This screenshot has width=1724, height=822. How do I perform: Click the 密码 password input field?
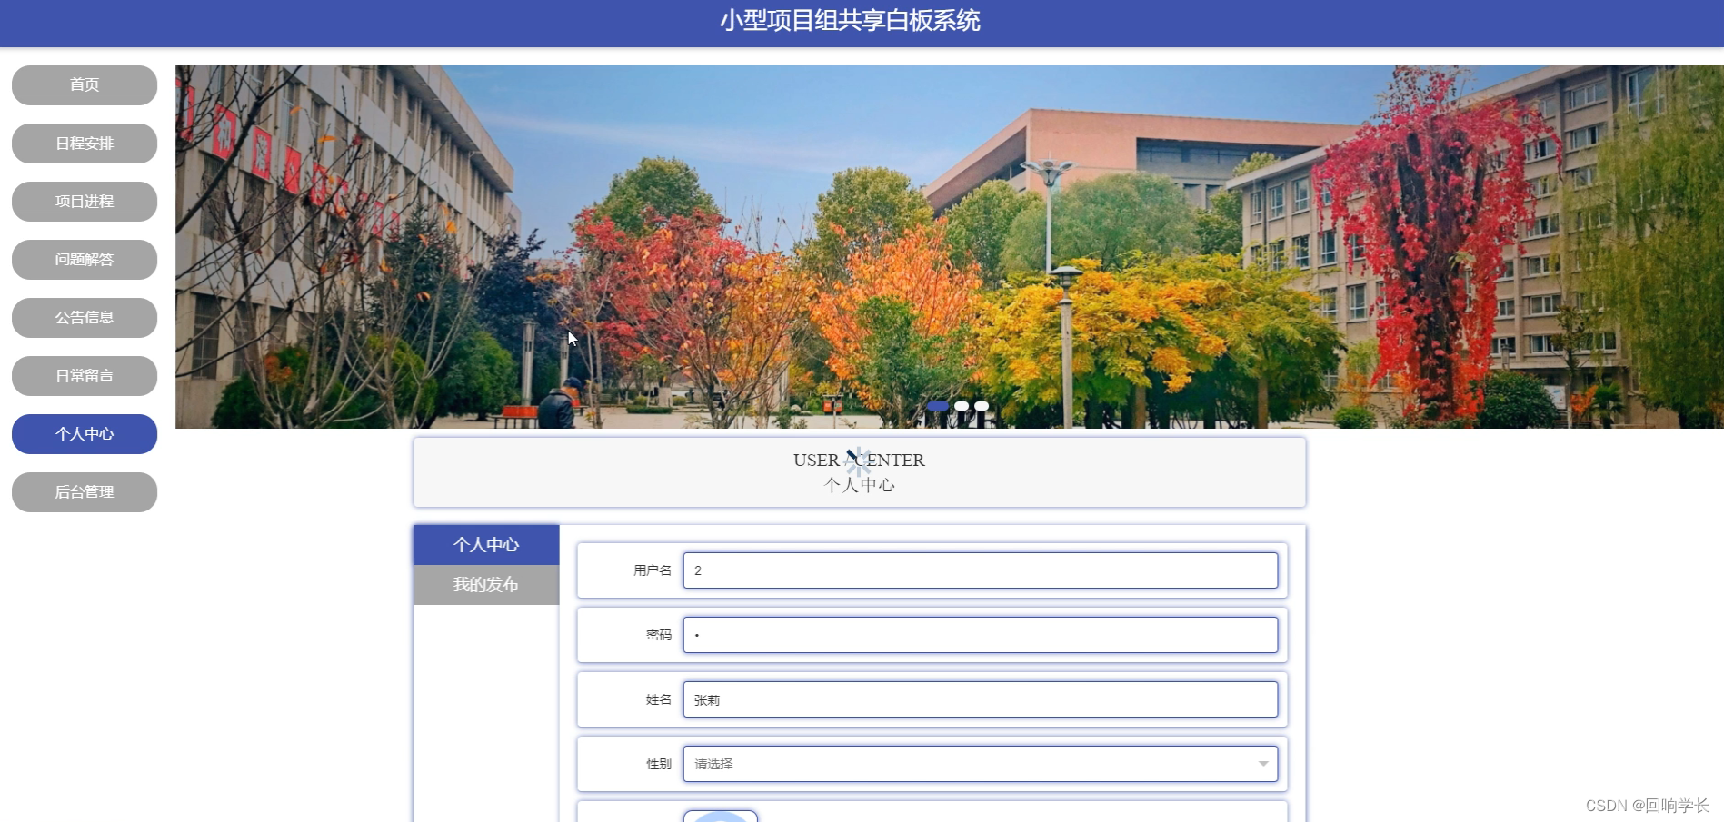click(x=980, y=634)
